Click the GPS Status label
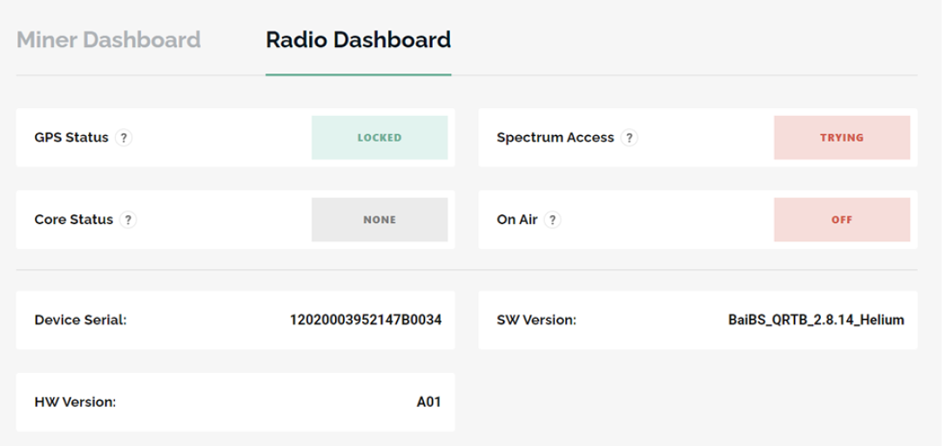This screenshot has height=446, width=942. 71,138
